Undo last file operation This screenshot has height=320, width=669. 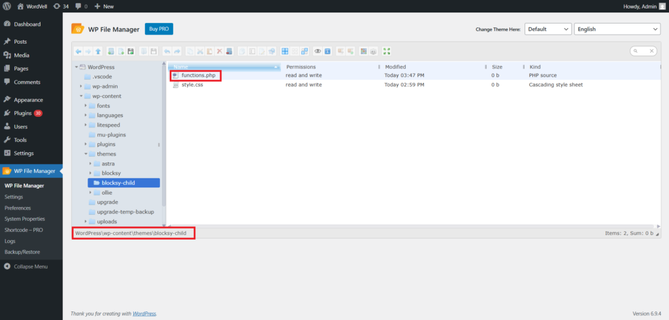pos(167,51)
